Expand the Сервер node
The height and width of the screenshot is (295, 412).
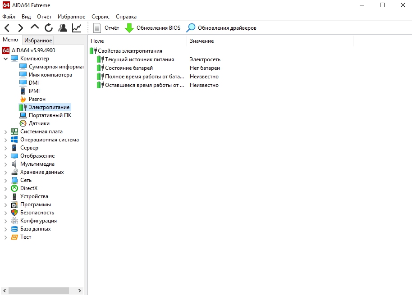click(5, 148)
